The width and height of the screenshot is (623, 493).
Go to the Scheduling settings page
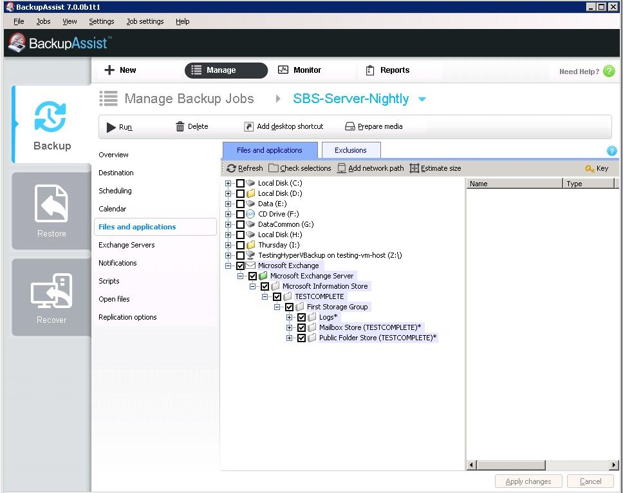point(115,191)
